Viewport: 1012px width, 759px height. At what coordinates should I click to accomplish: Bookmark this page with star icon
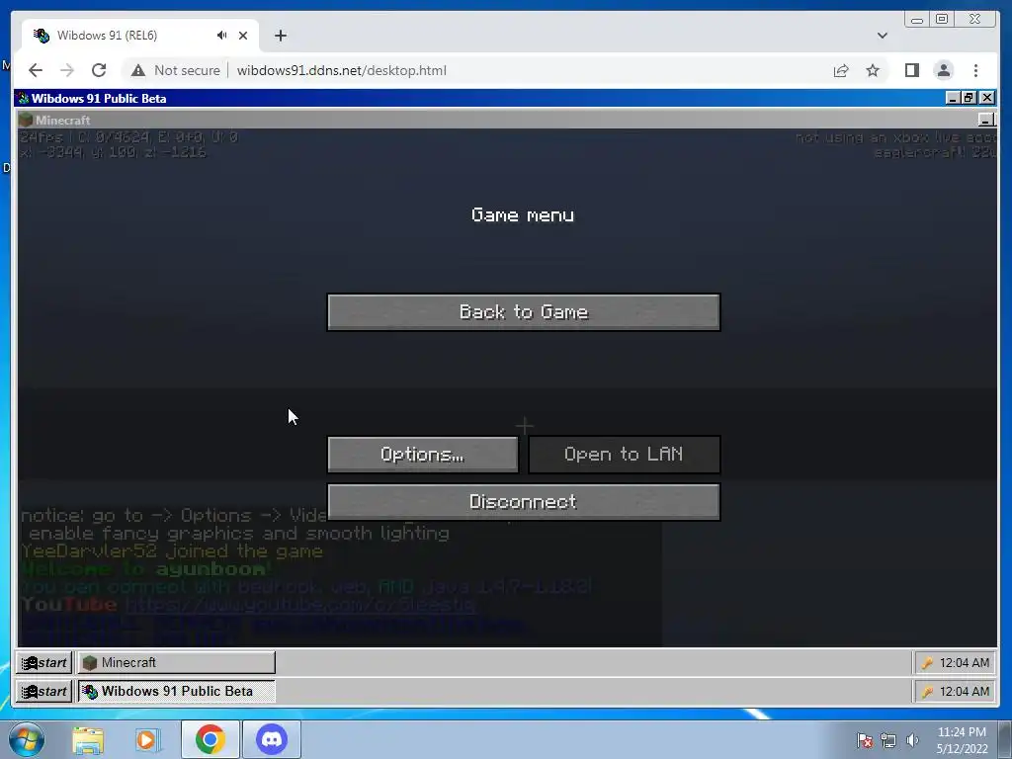click(x=873, y=70)
